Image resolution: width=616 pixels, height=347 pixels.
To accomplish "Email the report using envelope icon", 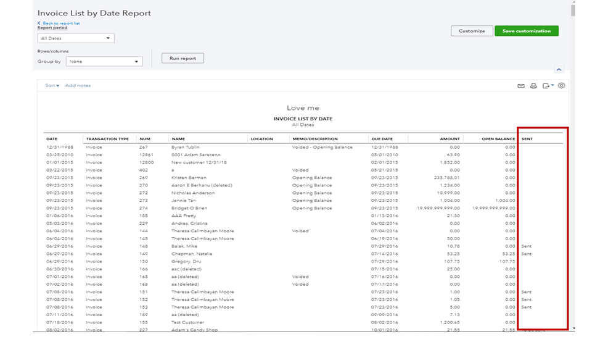I will (521, 86).
